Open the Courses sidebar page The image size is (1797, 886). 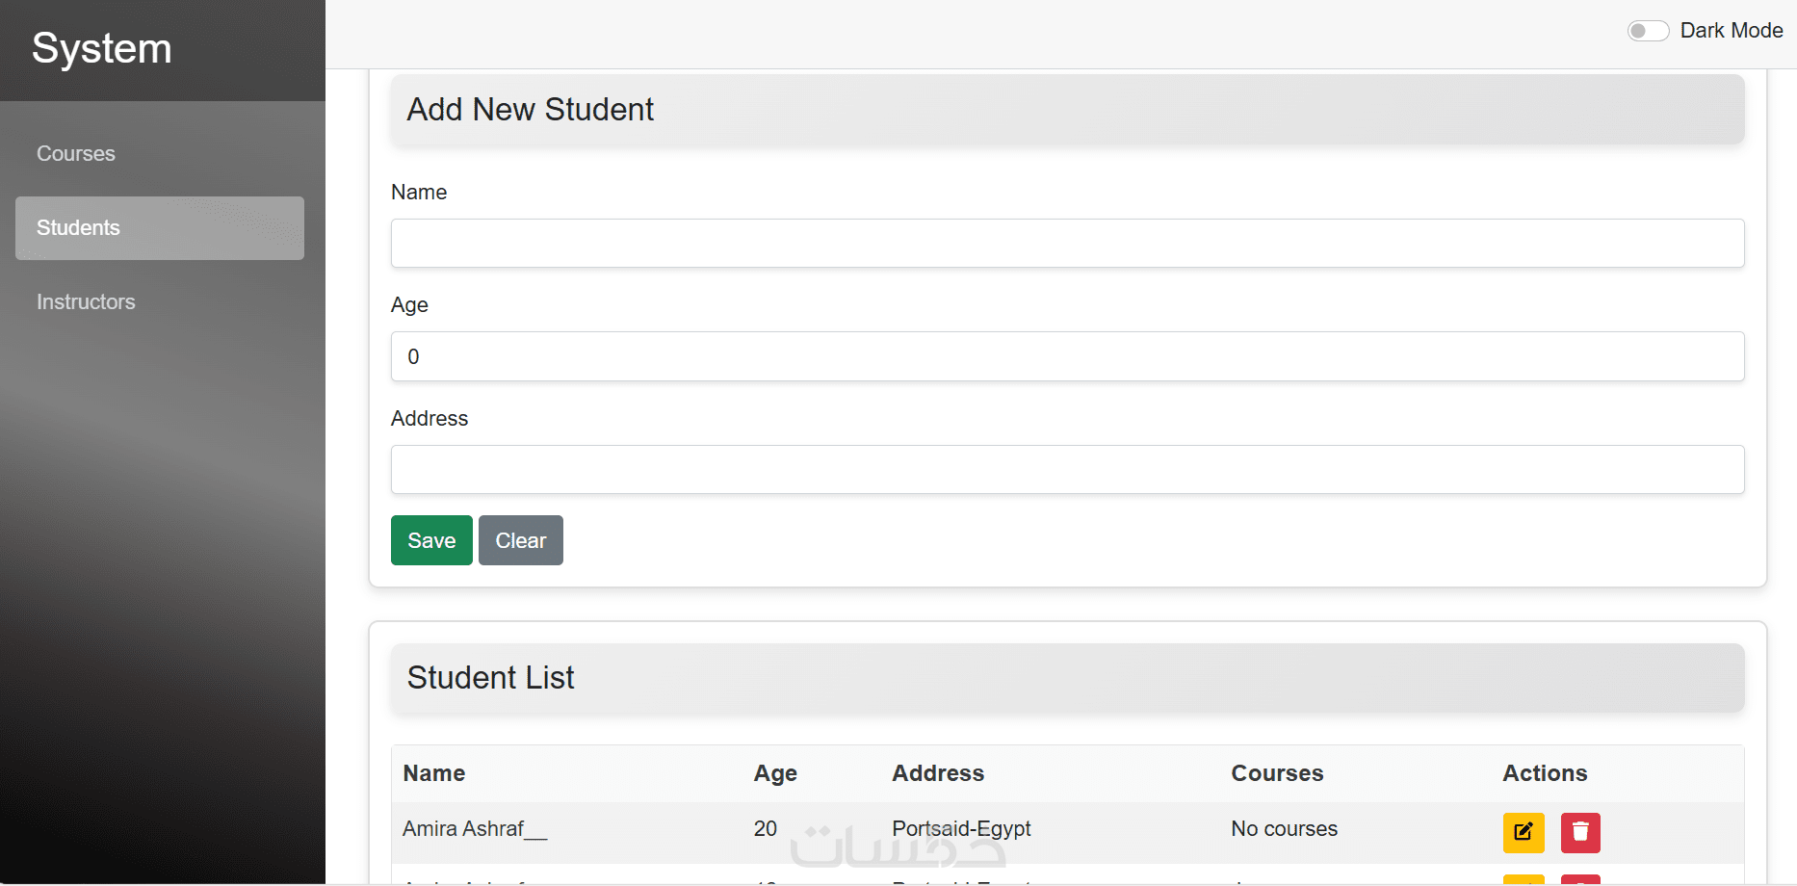point(76,154)
